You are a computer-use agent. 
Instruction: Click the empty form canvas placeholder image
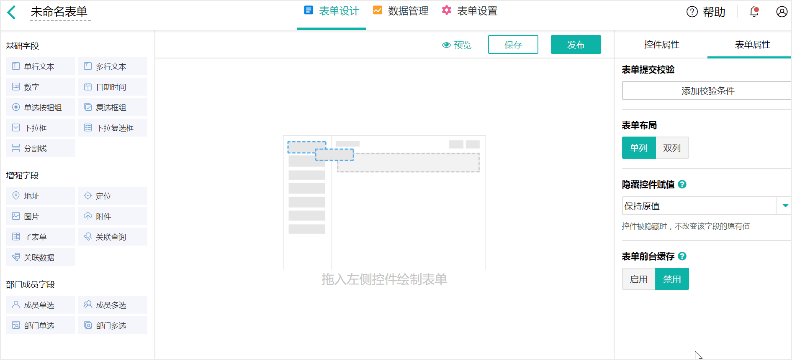coord(384,203)
